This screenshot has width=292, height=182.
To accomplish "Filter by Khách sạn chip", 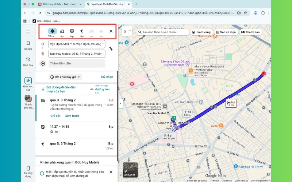I will click(250, 32).
